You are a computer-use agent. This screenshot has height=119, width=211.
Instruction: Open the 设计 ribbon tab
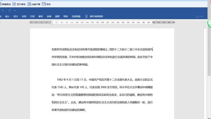point(15,16)
